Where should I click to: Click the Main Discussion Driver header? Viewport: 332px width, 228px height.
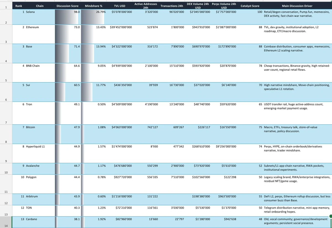pyautogui.click(x=297, y=6)
